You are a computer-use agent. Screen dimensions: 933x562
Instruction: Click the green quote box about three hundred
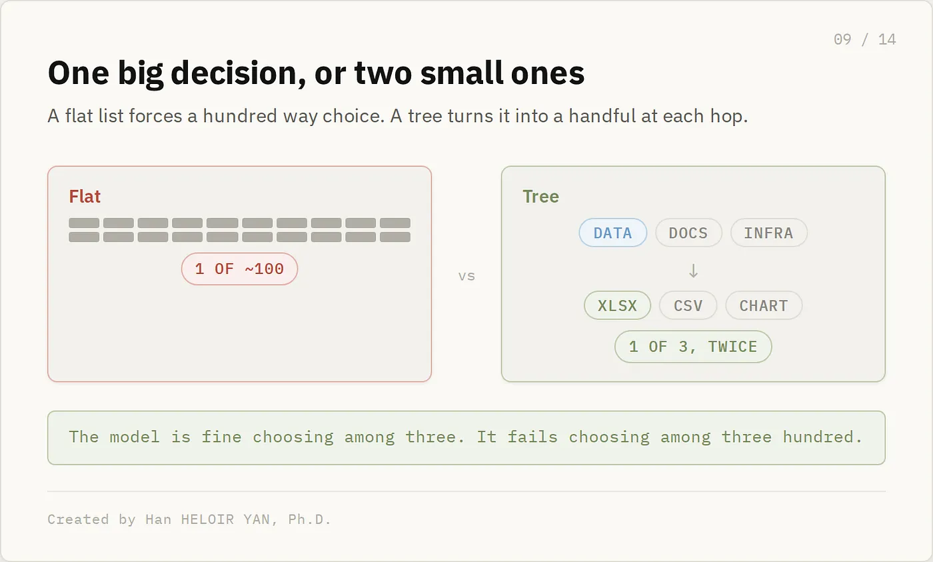[x=467, y=437]
